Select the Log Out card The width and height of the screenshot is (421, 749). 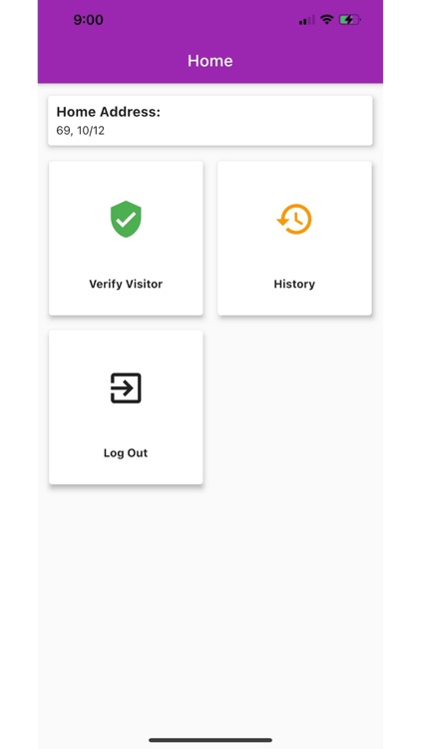[x=126, y=407]
